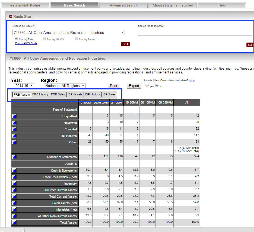Image resolution: width=254 pixels, height=232 pixels.
Task: Open the Region dropdown
Action: coord(64,86)
